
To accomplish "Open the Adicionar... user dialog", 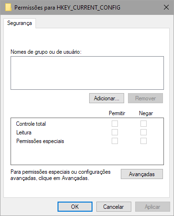I will (x=106, y=98).
